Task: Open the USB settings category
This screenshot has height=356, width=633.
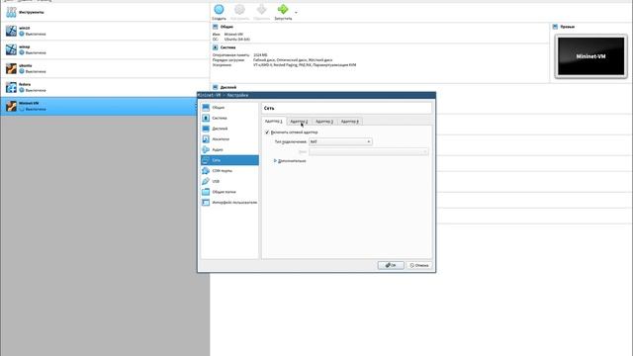Action: coord(229,181)
